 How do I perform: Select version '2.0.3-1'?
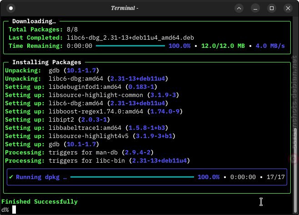[x=94, y=120]
